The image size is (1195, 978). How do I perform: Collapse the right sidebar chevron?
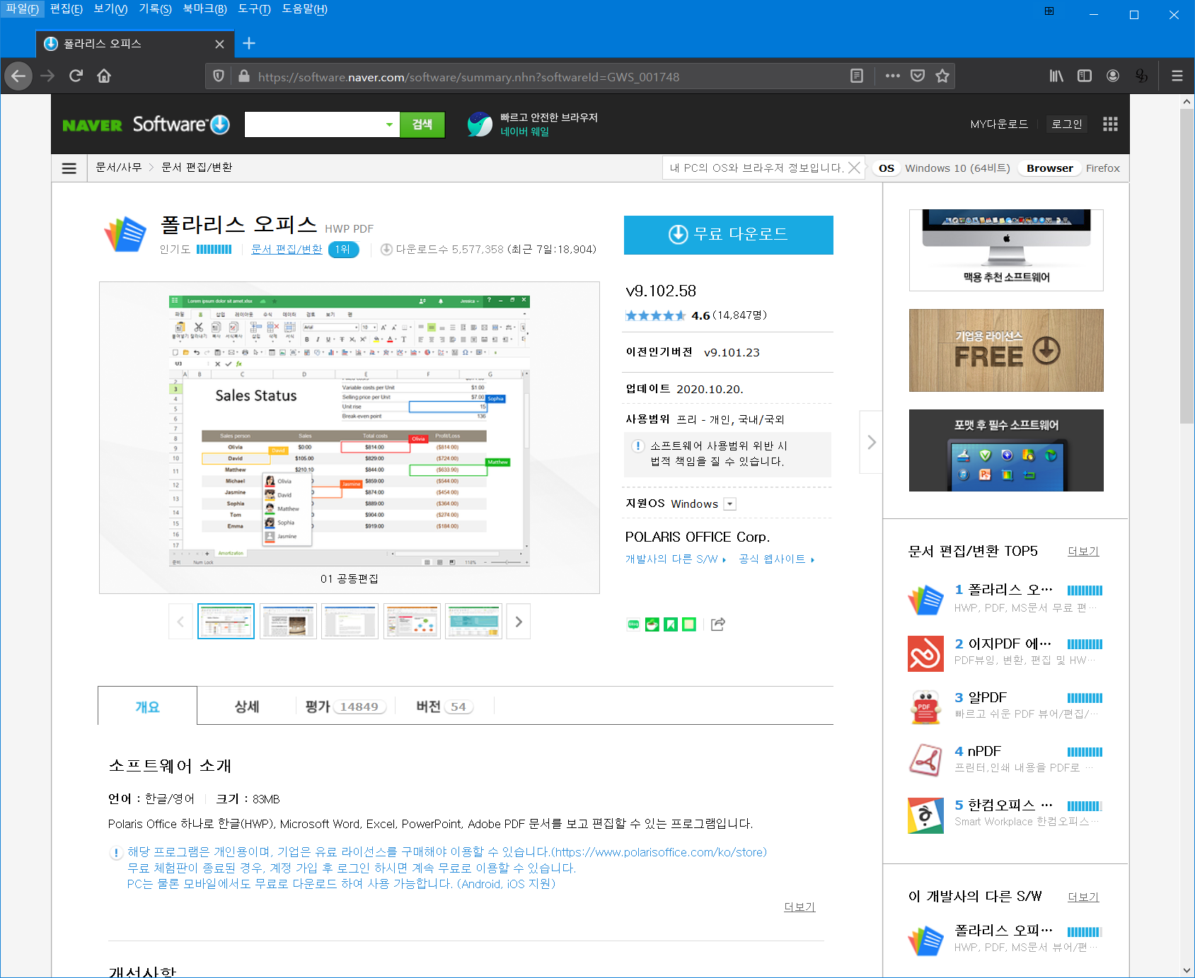(871, 442)
